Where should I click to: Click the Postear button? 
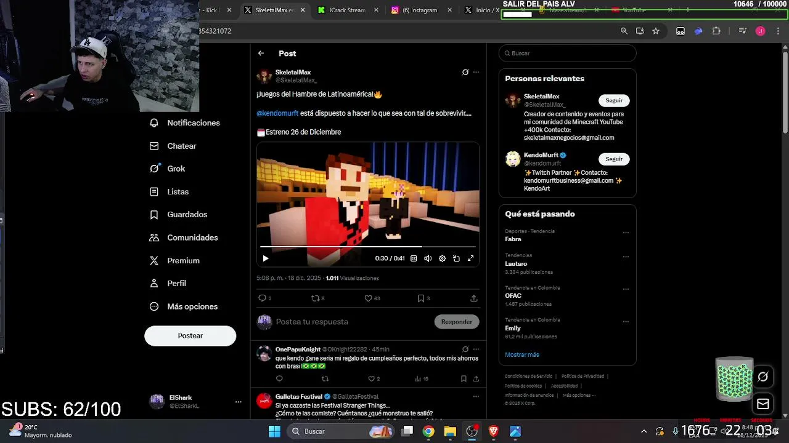[x=190, y=335]
